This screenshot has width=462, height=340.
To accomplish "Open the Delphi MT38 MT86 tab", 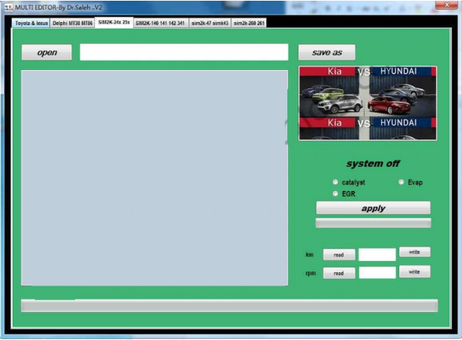I will (x=73, y=23).
